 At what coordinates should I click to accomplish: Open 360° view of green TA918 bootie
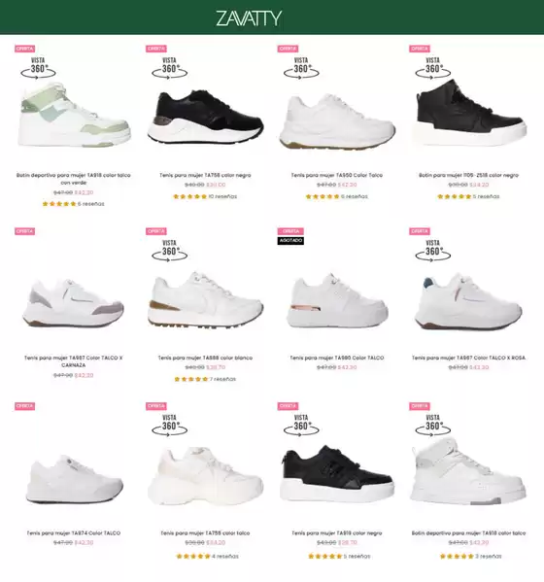38,68
